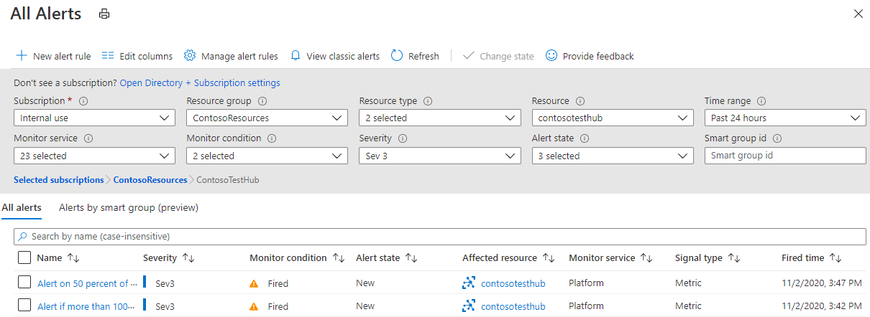Check the box for the 3:47 PM alert row
This screenshot has height=317, width=870.
point(24,283)
